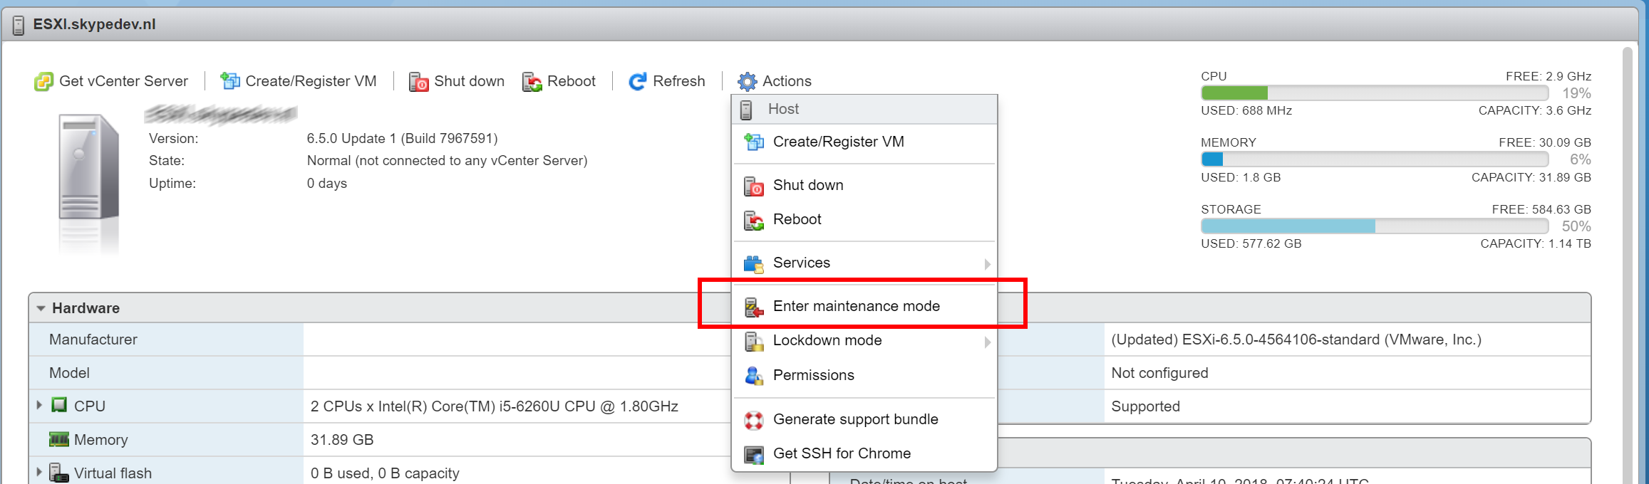The height and width of the screenshot is (484, 1649).
Task: Click the CPU value 2 CPUs x Intel Core
Action: click(x=494, y=406)
